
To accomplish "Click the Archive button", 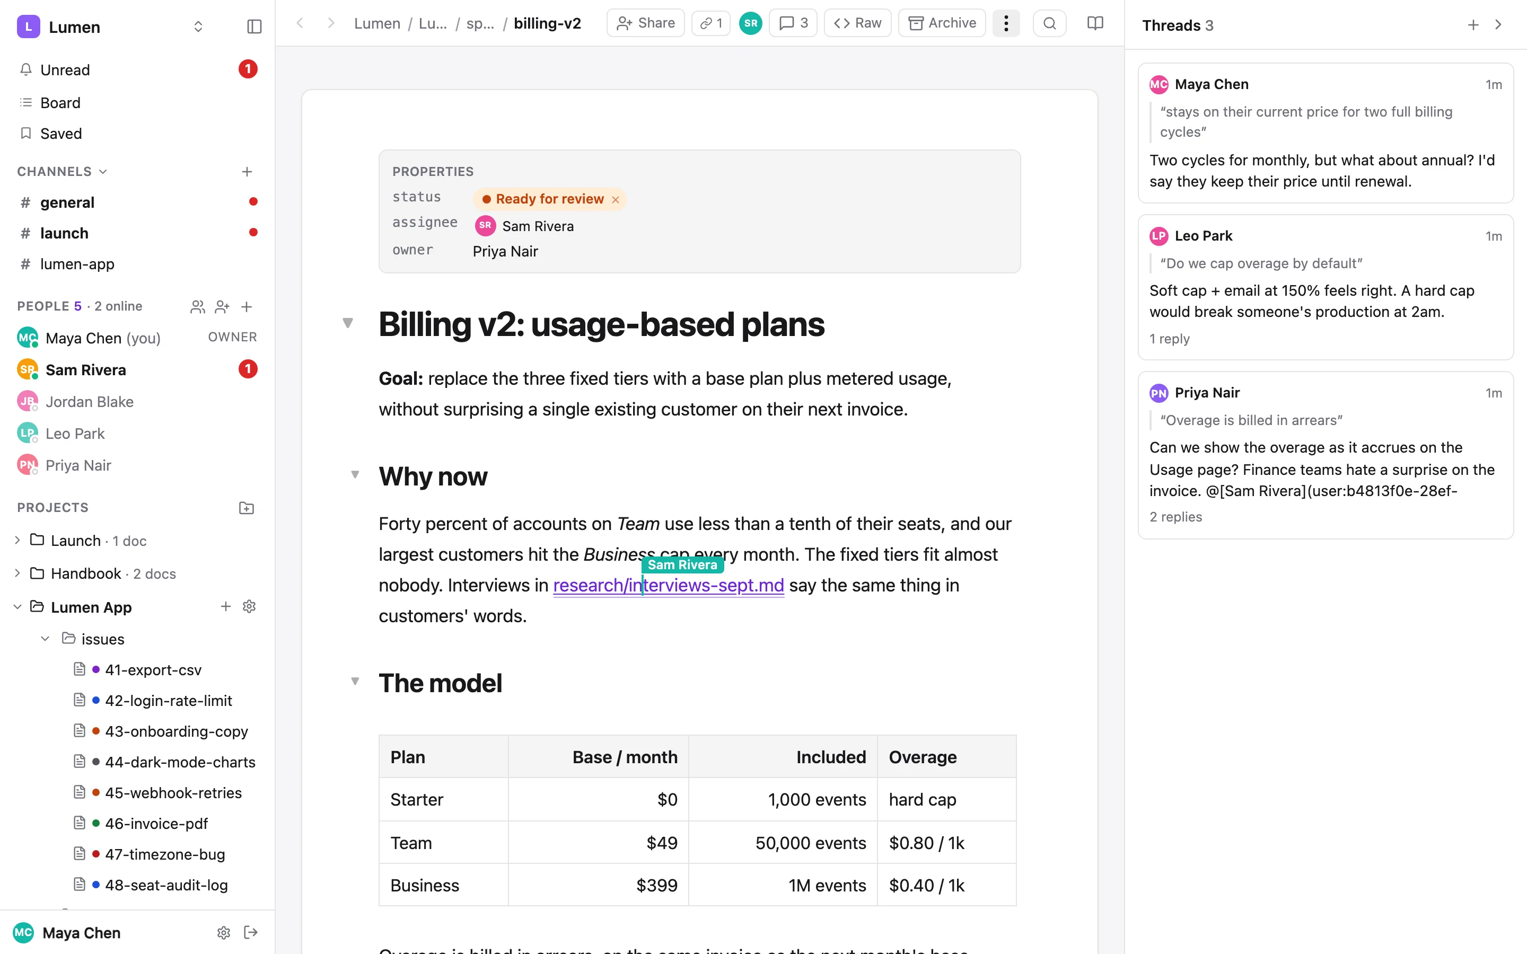I will pyautogui.click(x=942, y=23).
